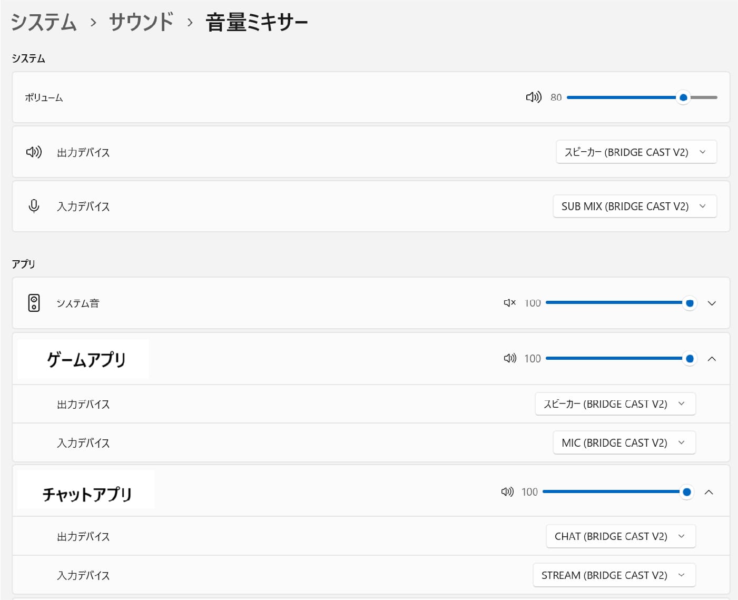
Task: Click the システム音 volume value 100
Action: tap(533, 303)
